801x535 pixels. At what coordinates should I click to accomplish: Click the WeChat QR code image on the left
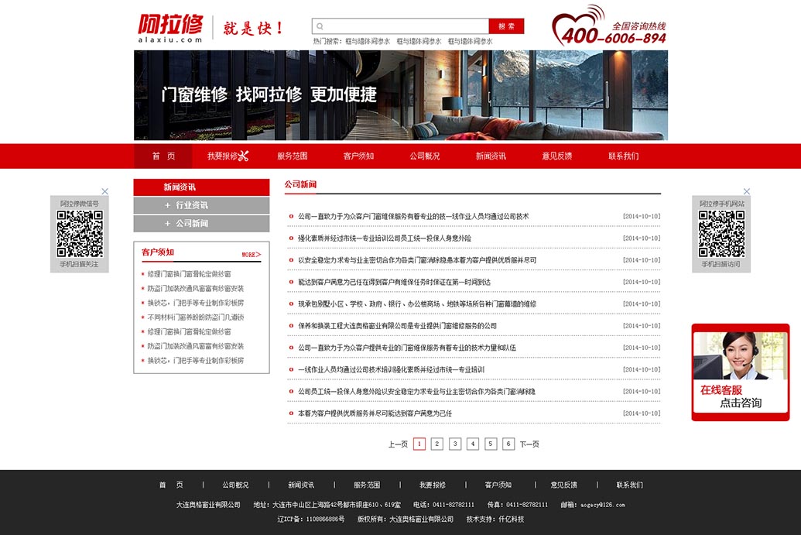click(x=80, y=234)
